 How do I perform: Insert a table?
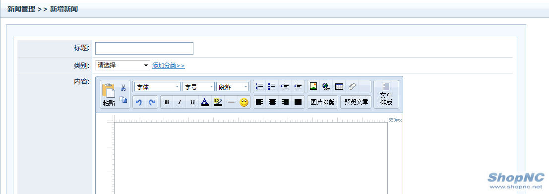pyautogui.click(x=339, y=86)
